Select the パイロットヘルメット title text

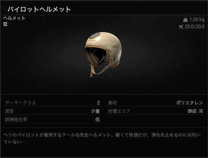[x=39, y=9]
